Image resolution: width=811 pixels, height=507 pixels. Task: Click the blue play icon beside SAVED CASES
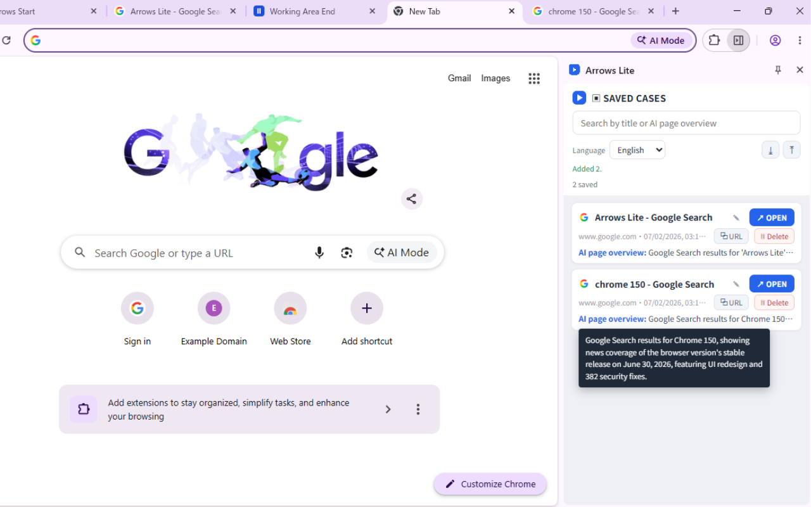[x=579, y=98]
